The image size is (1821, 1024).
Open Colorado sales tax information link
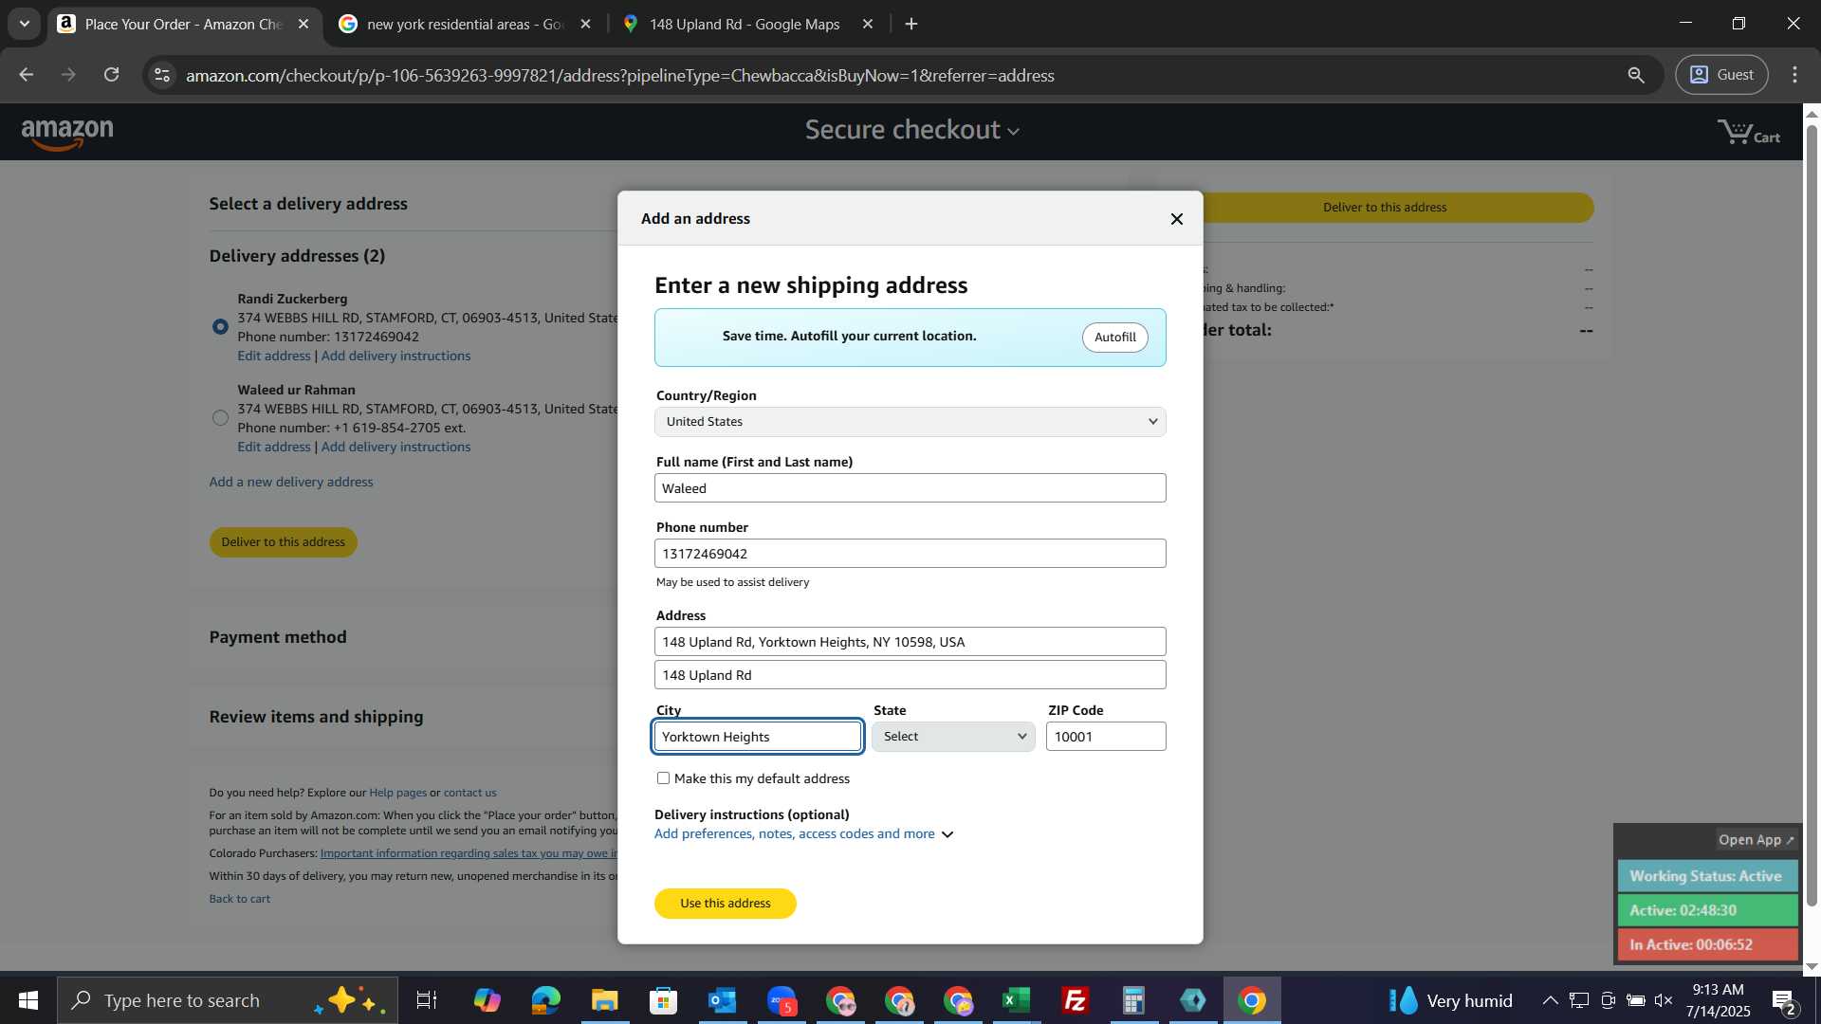[x=469, y=853]
